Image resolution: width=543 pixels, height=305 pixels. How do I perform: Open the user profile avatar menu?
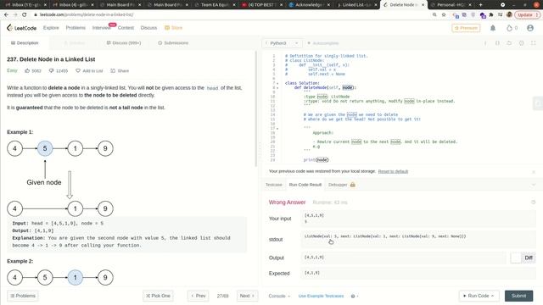coord(530,28)
